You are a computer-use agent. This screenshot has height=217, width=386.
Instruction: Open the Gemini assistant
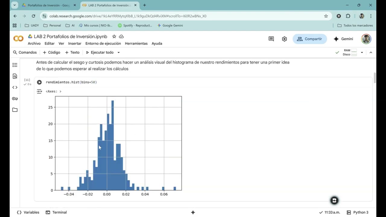click(343, 39)
